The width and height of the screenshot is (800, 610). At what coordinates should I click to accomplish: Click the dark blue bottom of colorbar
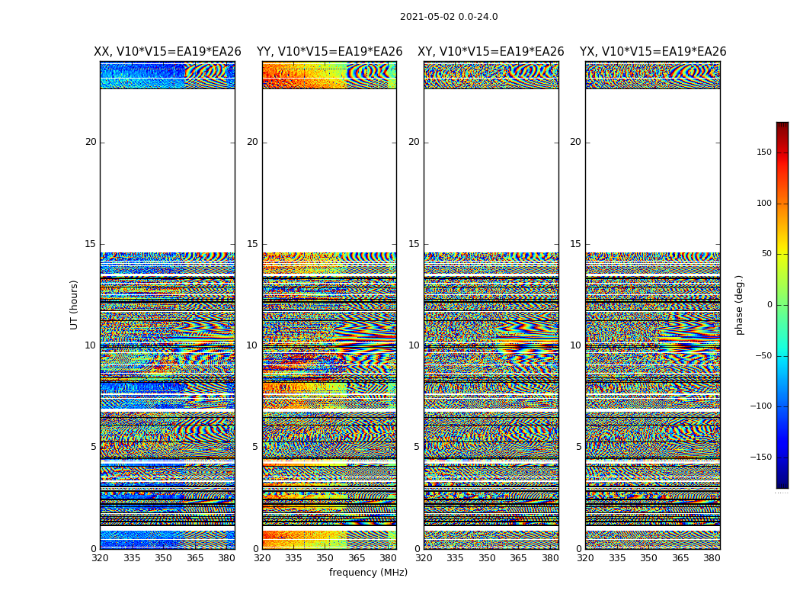click(782, 484)
